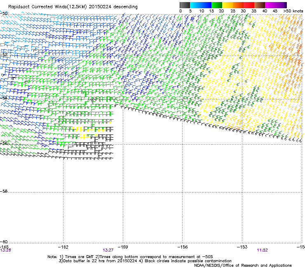The image size is (305, 268).
Task: Click the NOAA/NESDIS Office of Research credit
Action: pos(243,266)
